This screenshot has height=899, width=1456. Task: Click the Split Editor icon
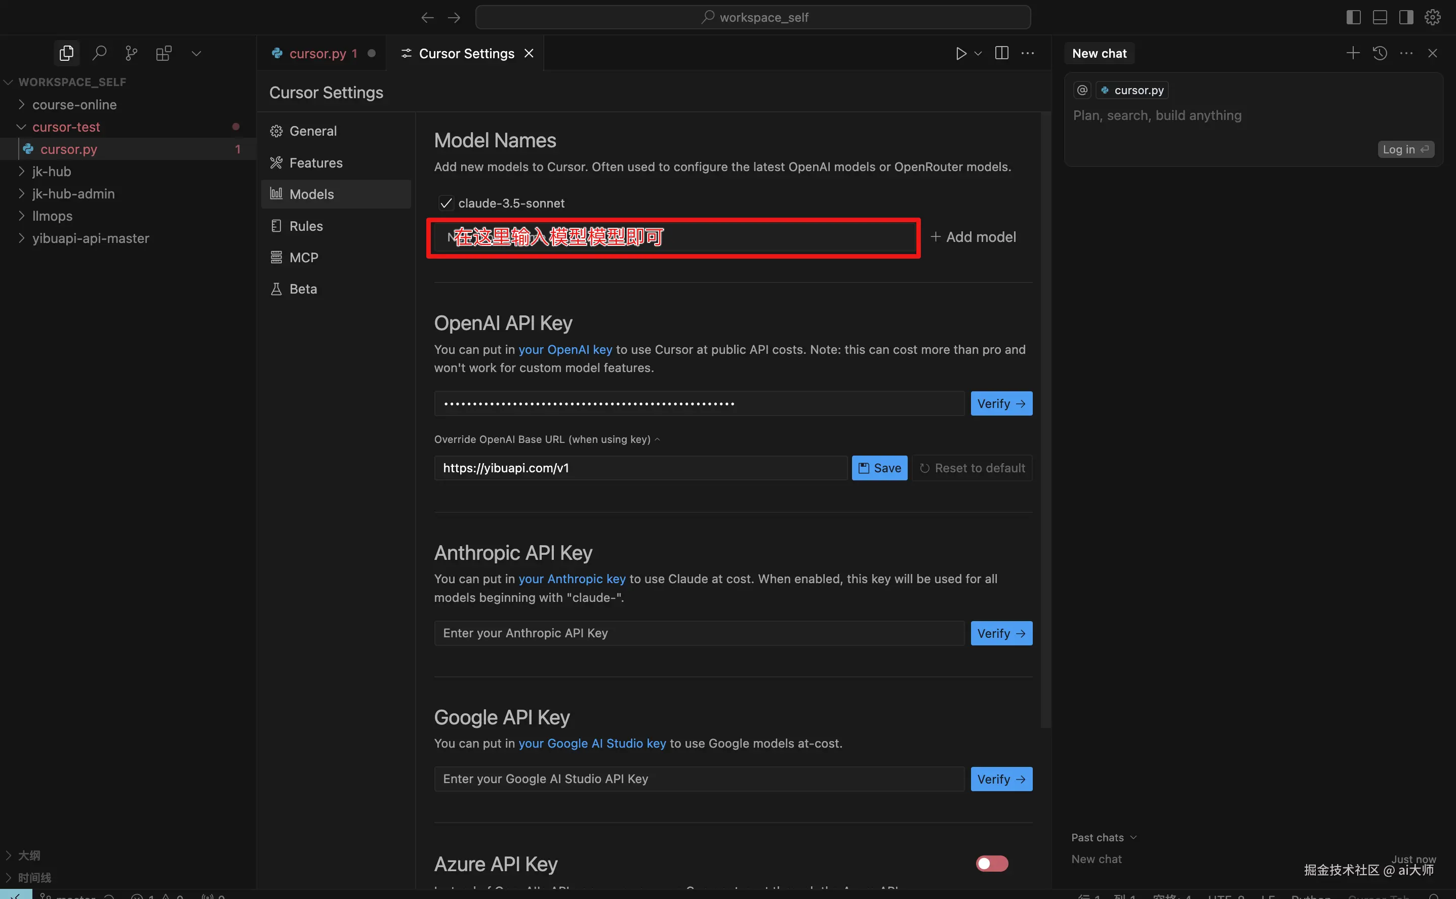click(1002, 54)
